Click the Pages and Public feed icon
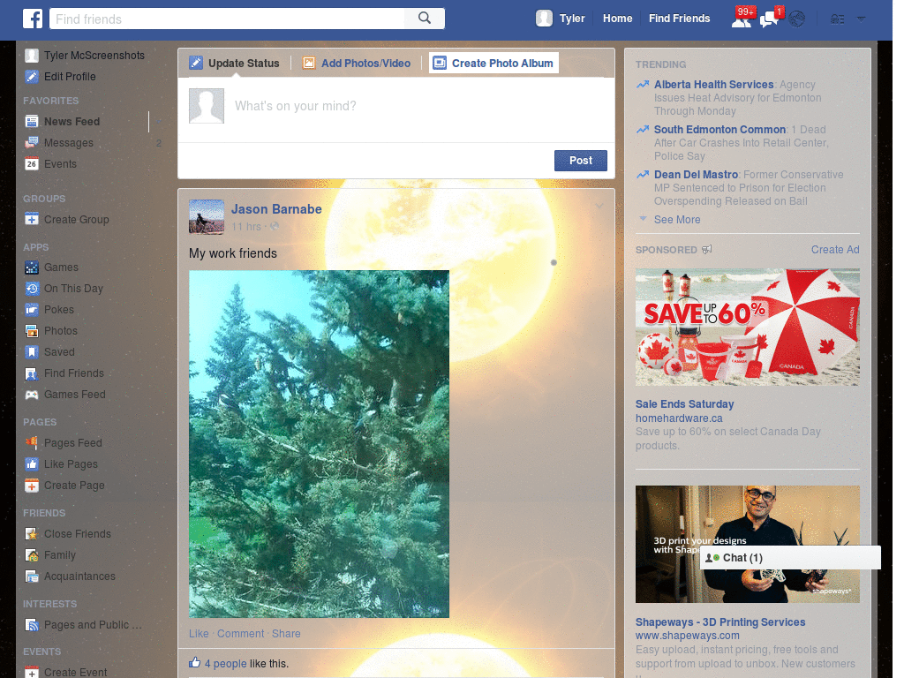The image size is (904, 678). [32, 625]
